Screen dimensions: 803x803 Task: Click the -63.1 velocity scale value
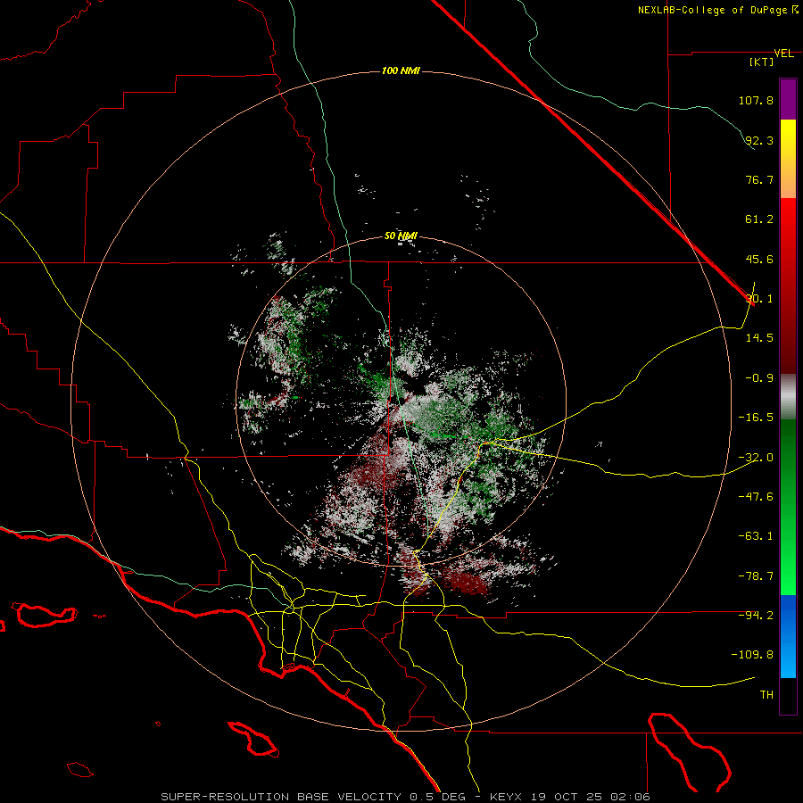point(756,536)
